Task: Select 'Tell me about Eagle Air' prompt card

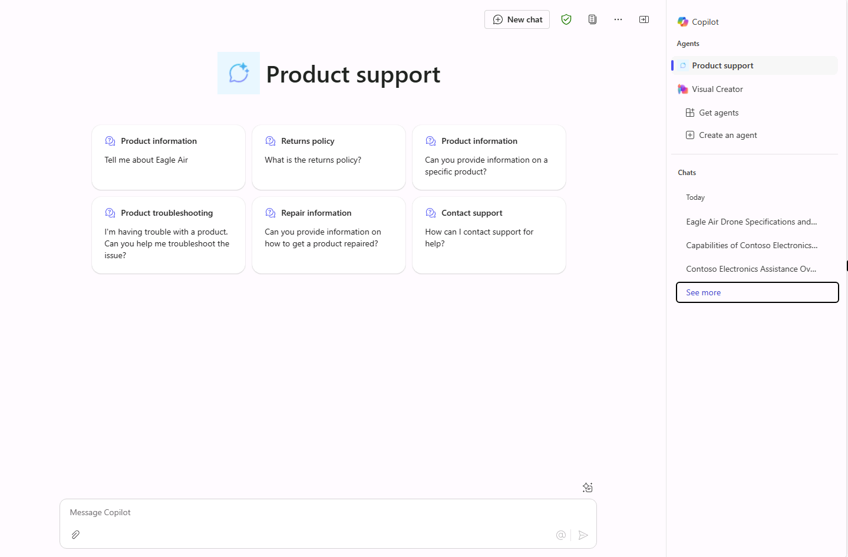Action: click(x=169, y=157)
